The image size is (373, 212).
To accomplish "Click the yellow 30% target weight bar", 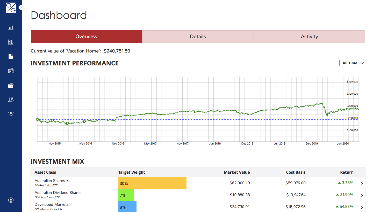I will pyautogui.click(x=152, y=183).
